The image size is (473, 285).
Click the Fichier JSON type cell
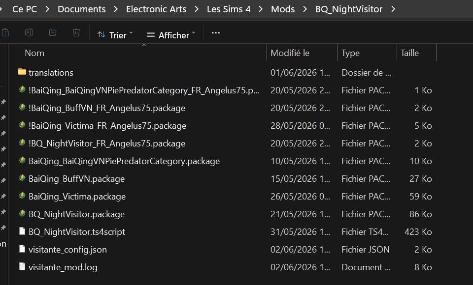tap(366, 250)
